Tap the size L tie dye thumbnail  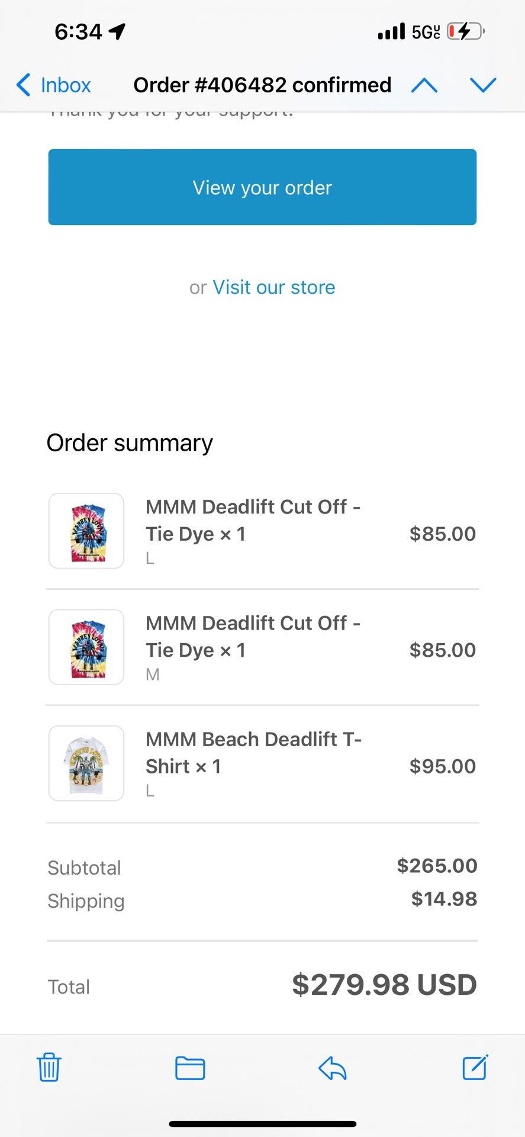point(86,531)
